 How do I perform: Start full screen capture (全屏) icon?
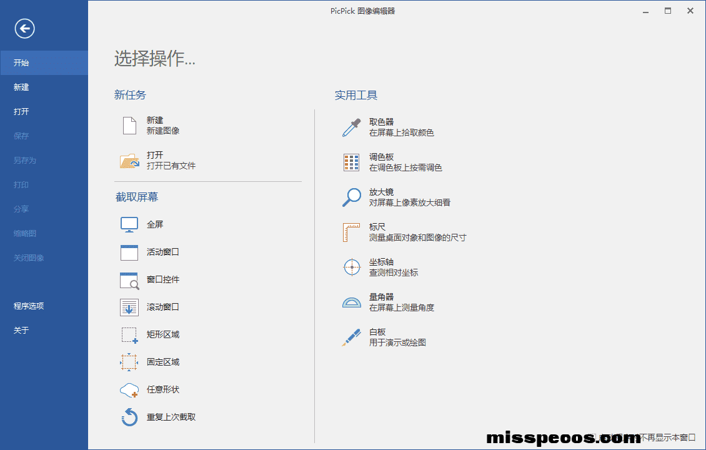[129, 224]
